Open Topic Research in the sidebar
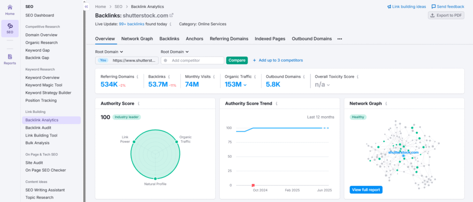473x202 pixels. (x=39, y=197)
